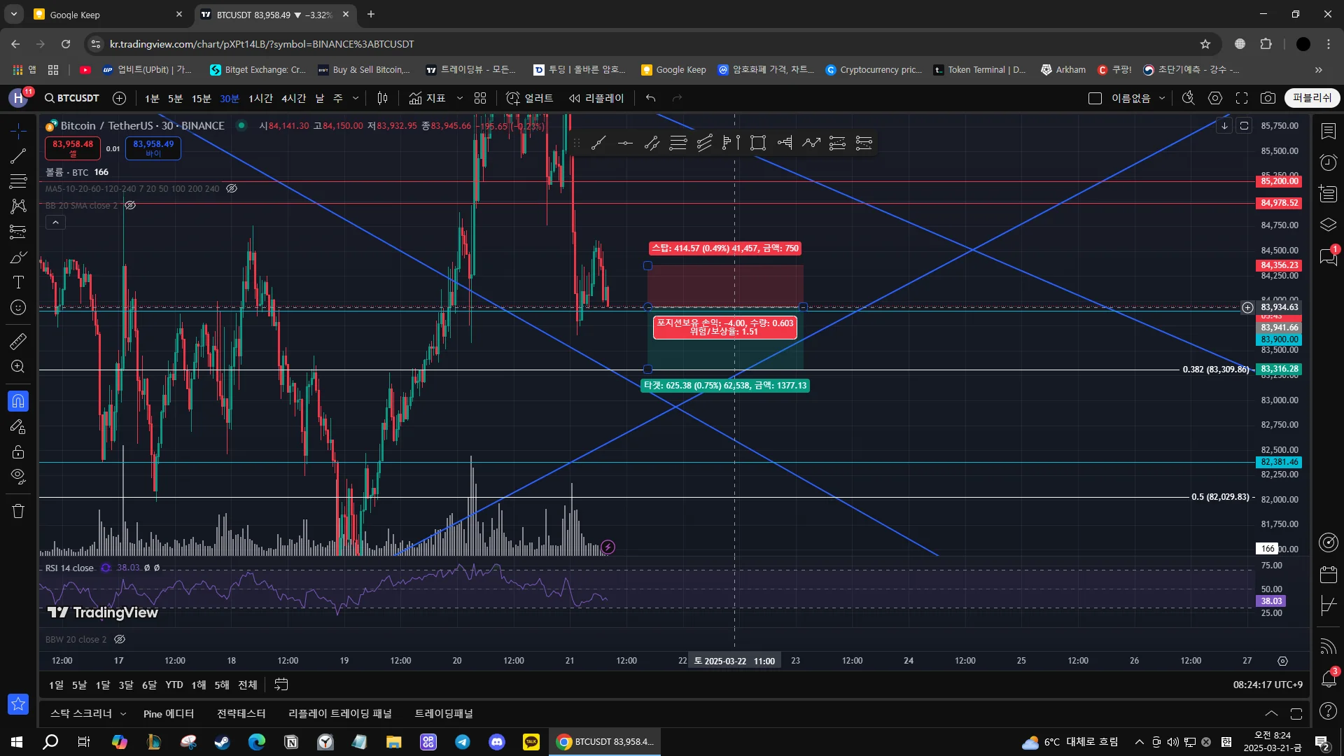Click the trash remove-objects icon

pos(18,511)
